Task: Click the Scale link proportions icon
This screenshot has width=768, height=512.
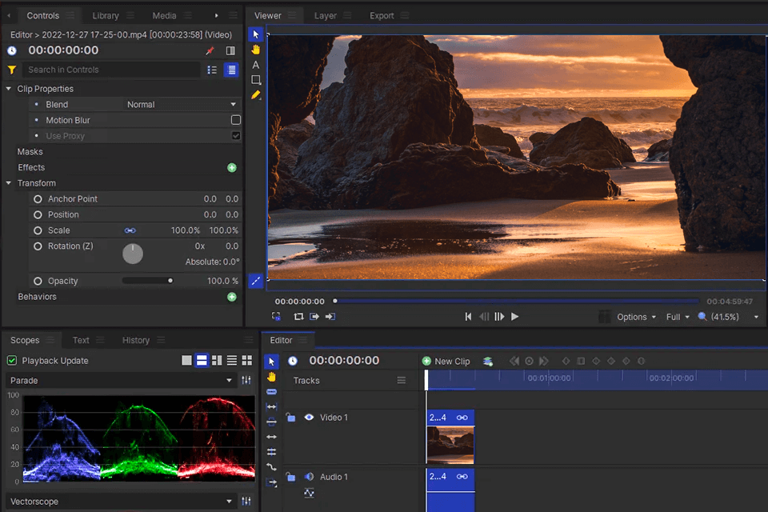Action: [x=130, y=230]
